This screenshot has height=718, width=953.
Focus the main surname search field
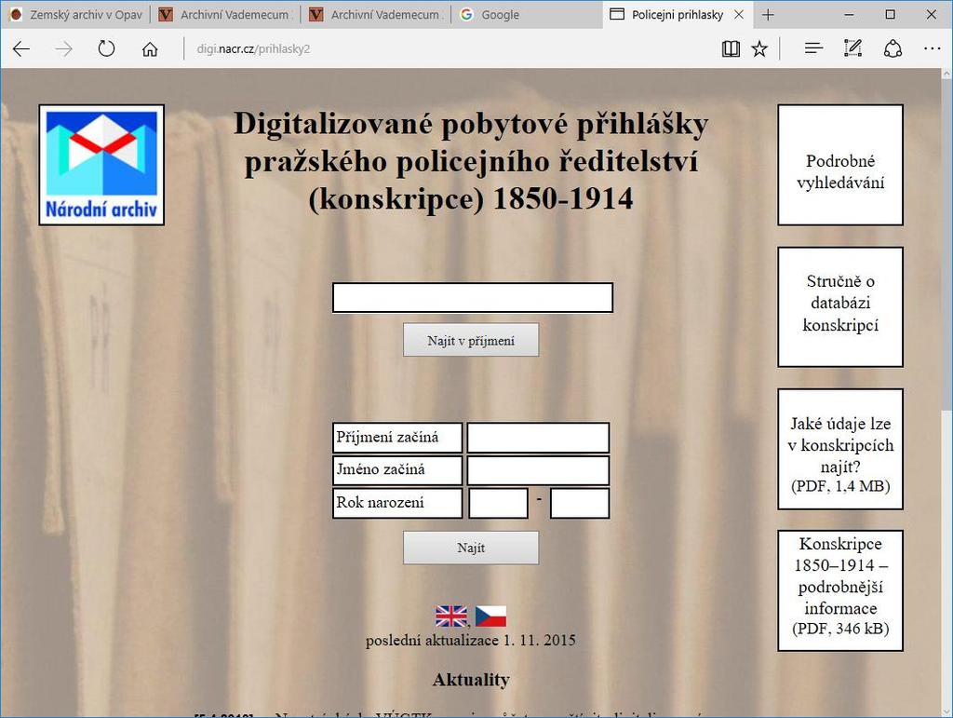(472, 297)
